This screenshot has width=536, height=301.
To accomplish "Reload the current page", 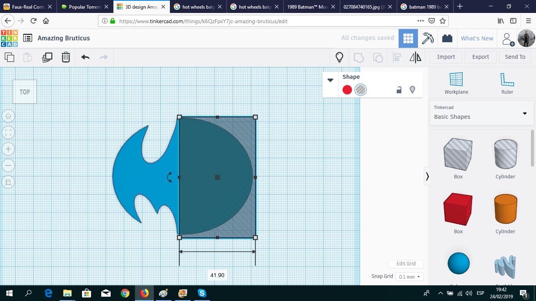I will [33, 21].
